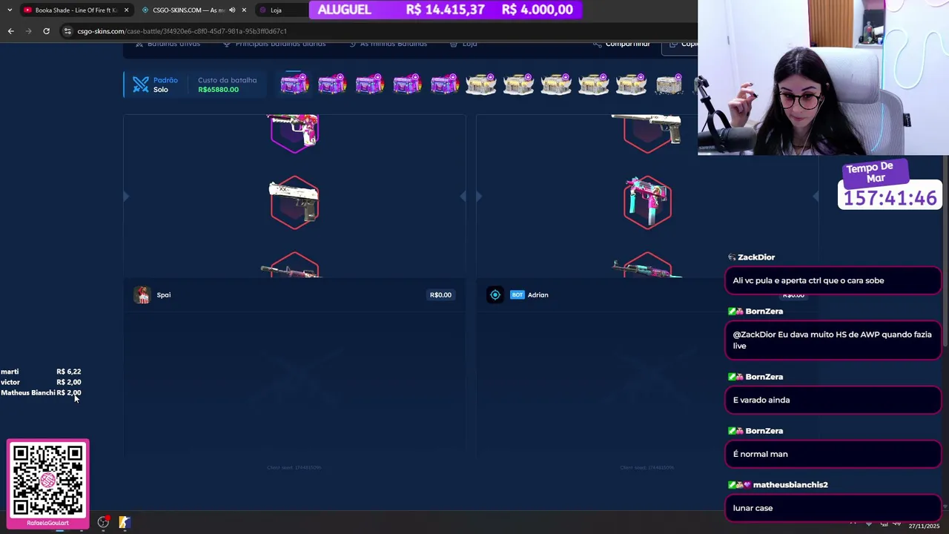Click the Compartilhar share button

[x=622, y=44]
